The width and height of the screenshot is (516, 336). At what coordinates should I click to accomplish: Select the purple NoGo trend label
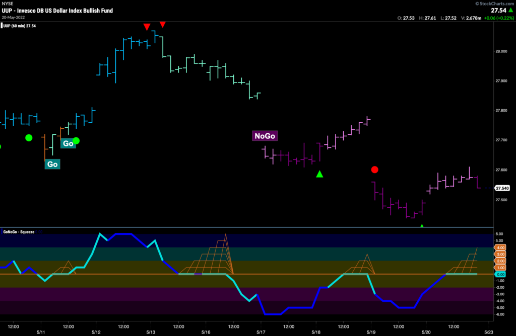tap(265, 136)
